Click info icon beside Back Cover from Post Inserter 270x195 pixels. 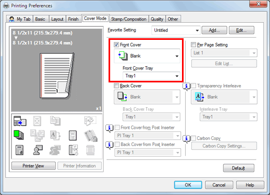pyautogui.click(x=109, y=145)
